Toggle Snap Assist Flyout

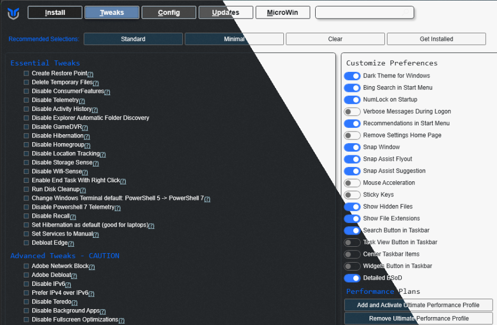coord(352,160)
